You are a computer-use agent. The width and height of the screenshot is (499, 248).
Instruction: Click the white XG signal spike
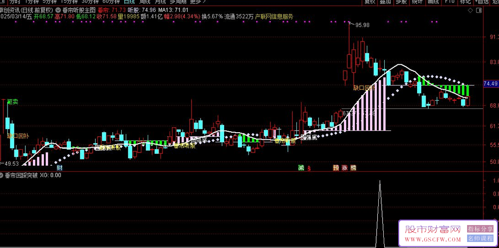[x=380, y=213]
